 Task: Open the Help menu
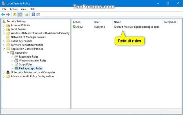pos(32,9)
